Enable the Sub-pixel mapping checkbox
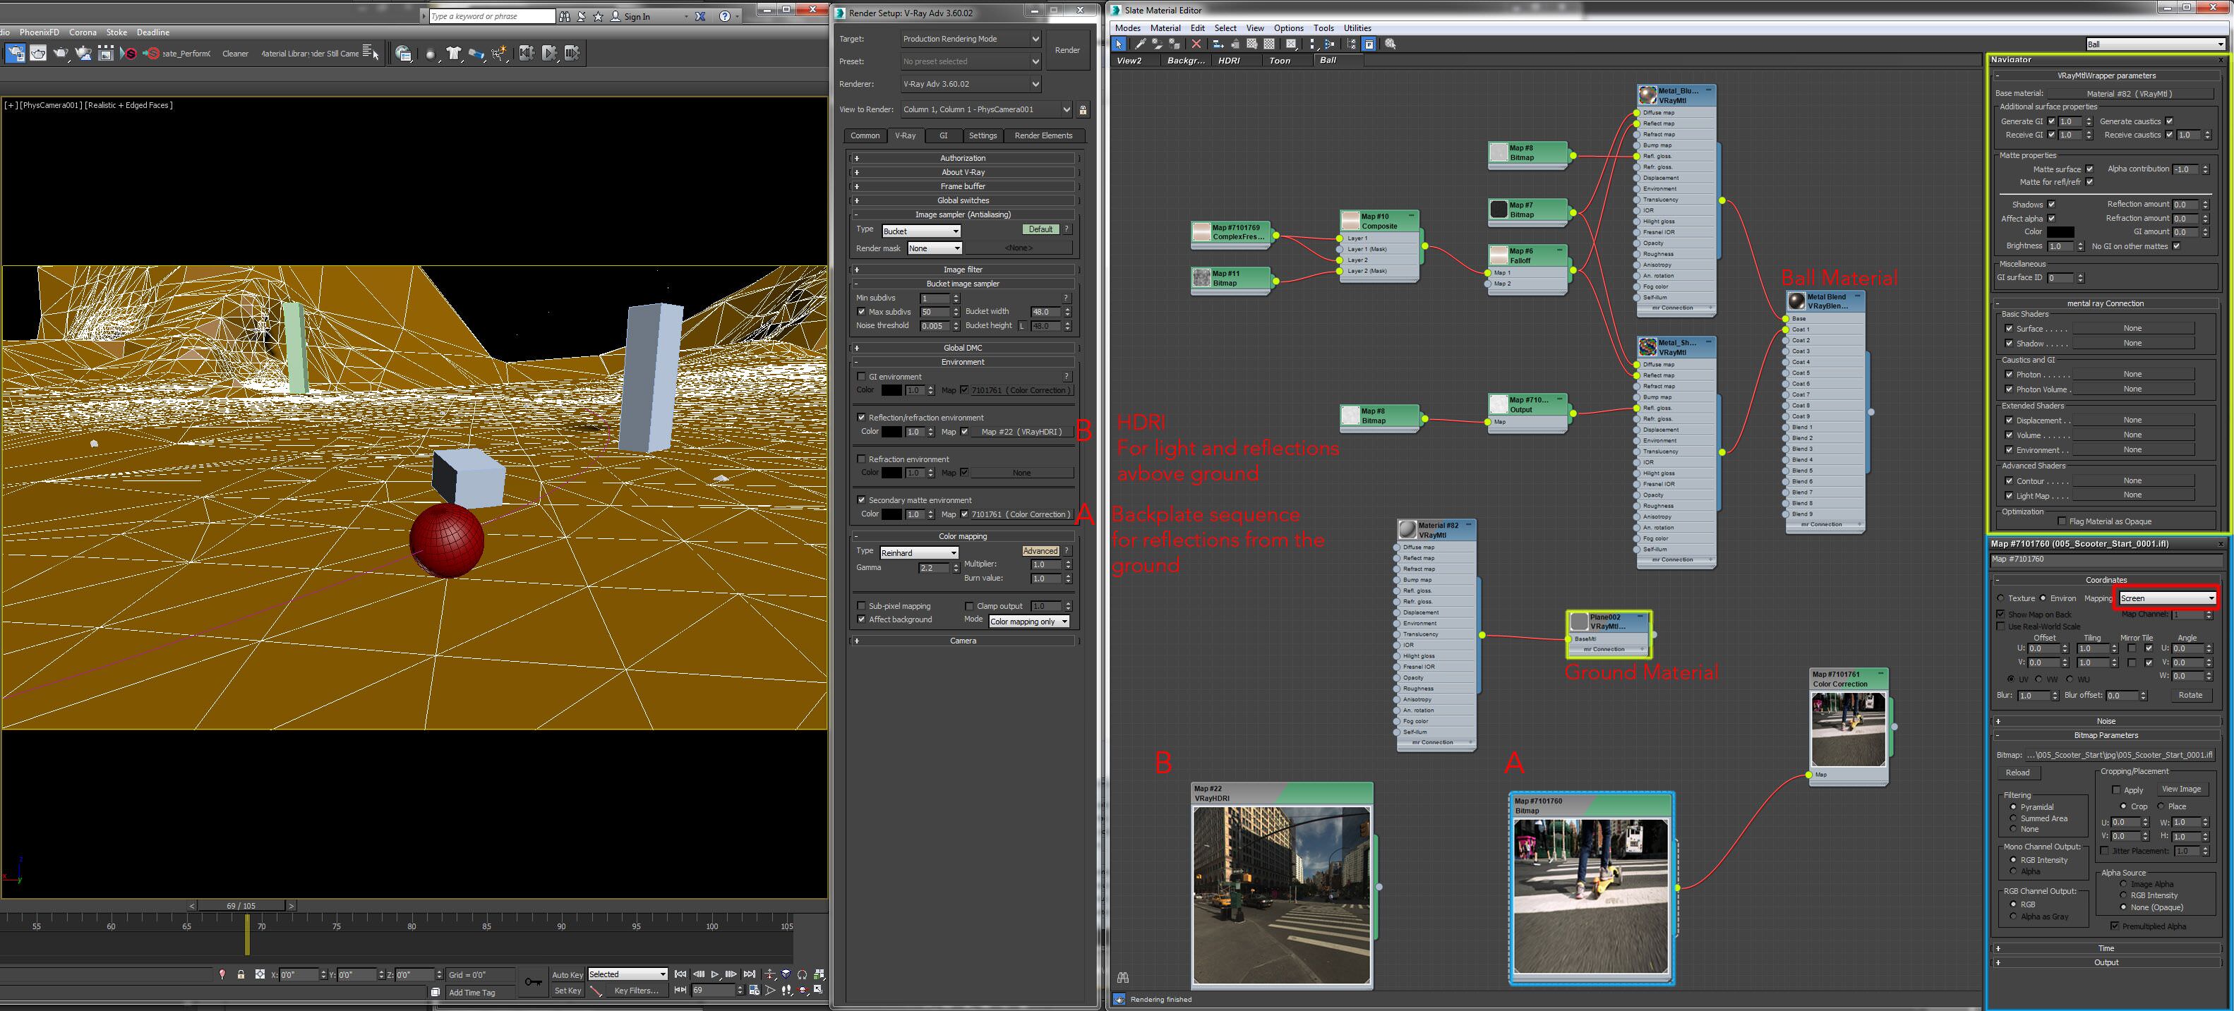The image size is (2234, 1011). point(861,605)
